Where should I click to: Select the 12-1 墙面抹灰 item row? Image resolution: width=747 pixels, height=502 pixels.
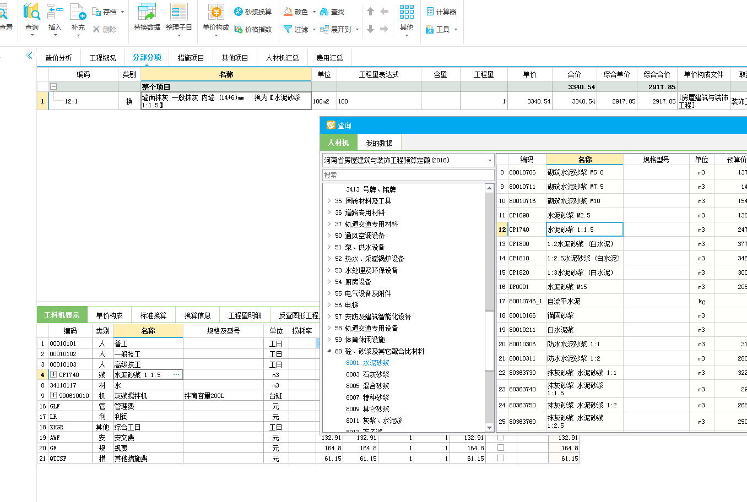pyautogui.click(x=391, y=101)
